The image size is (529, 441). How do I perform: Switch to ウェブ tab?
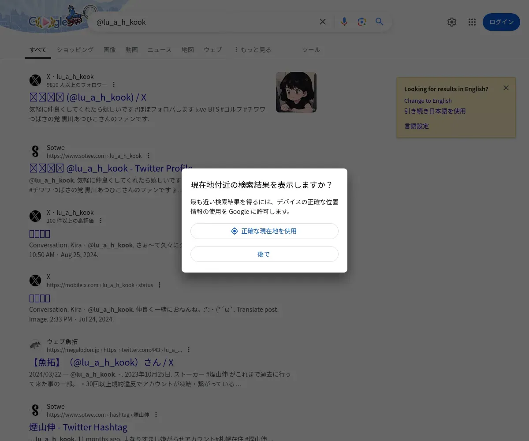click(212, 50)
